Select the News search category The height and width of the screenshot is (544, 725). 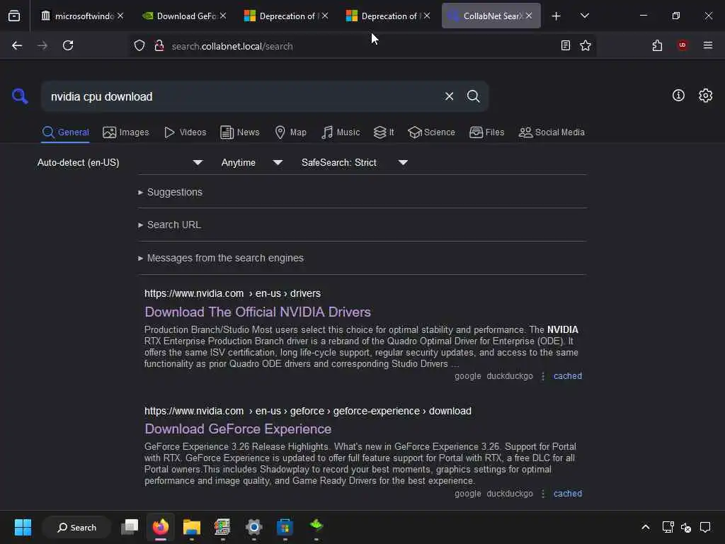(x=240, y=132)
